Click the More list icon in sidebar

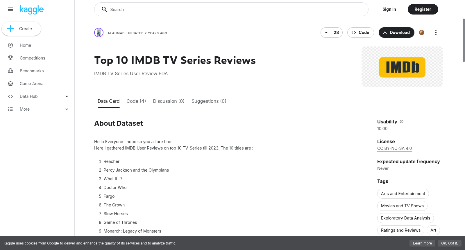(x=10, y=109)
